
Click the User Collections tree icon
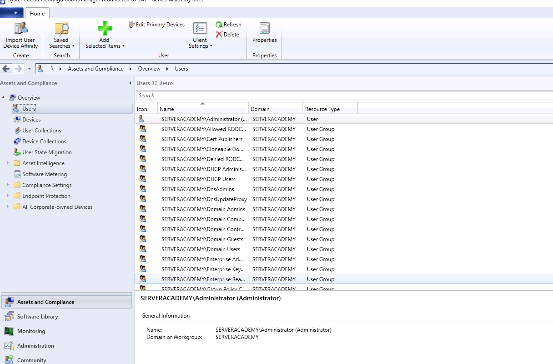[x=17, y=131]
